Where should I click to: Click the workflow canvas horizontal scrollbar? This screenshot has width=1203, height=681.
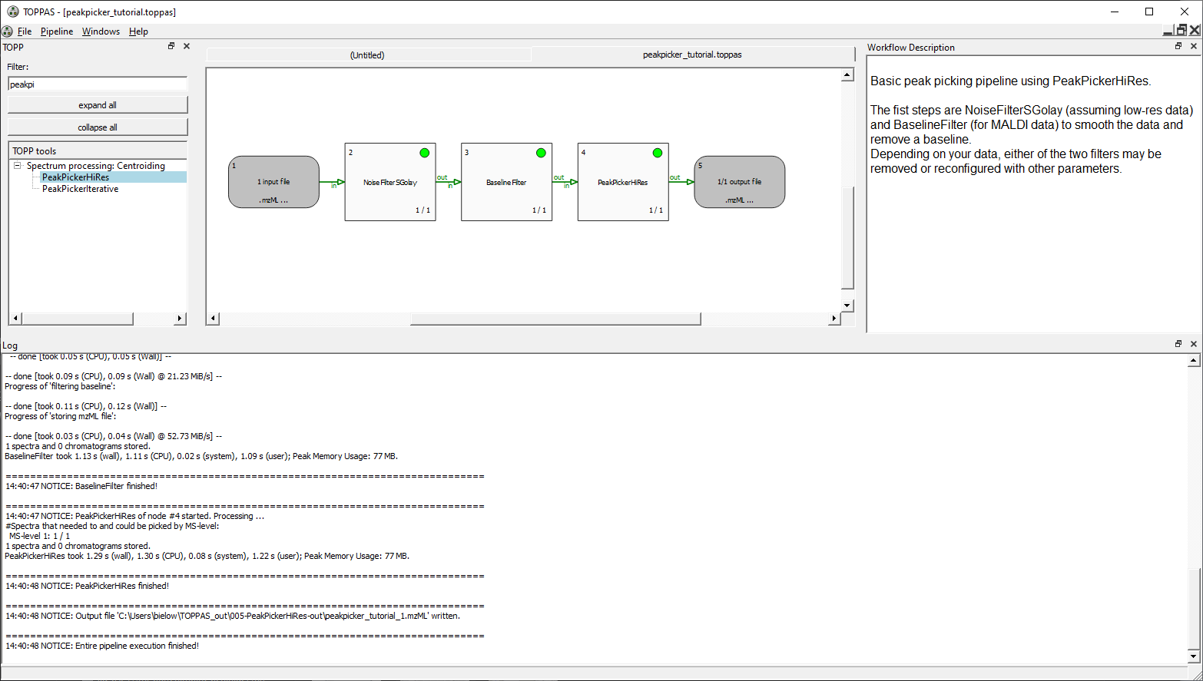(x=555, y=319)
